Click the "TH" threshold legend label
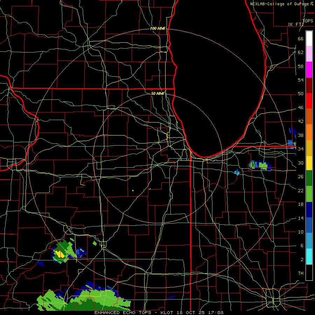Viewport: 315px width, 315px height. [301, 273]
